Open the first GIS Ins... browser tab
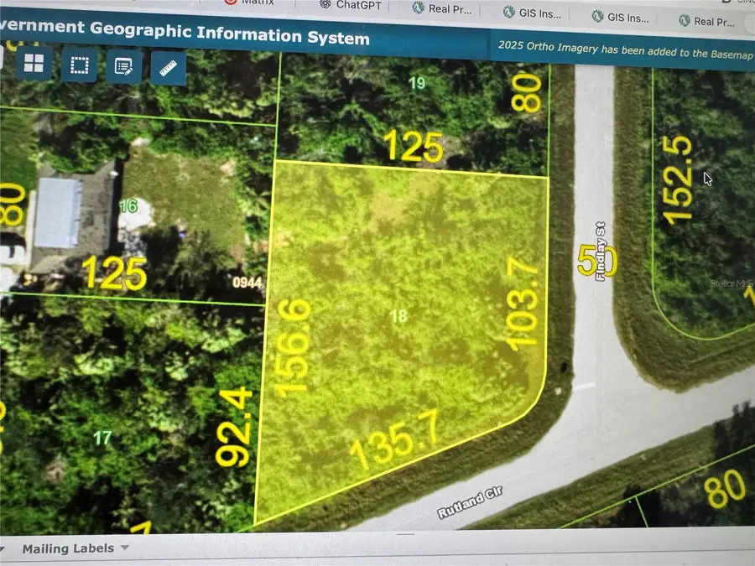Image resolution: width=755 pixels, height=566 pixels. (x=532, y=13)
